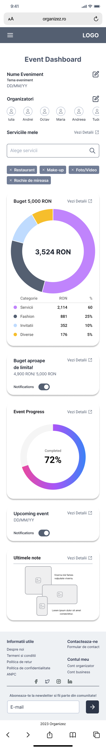Remove the Restaurant service tag

click(x=11, y=170)
